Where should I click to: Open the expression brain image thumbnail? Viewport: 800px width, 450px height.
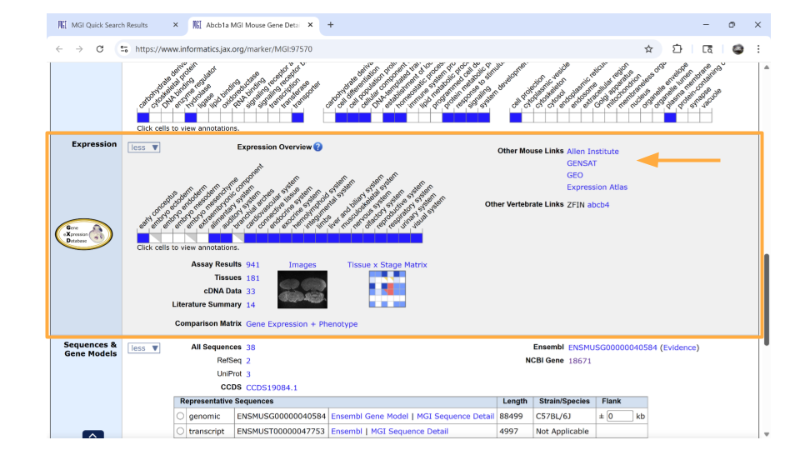[x=302, y=289]
